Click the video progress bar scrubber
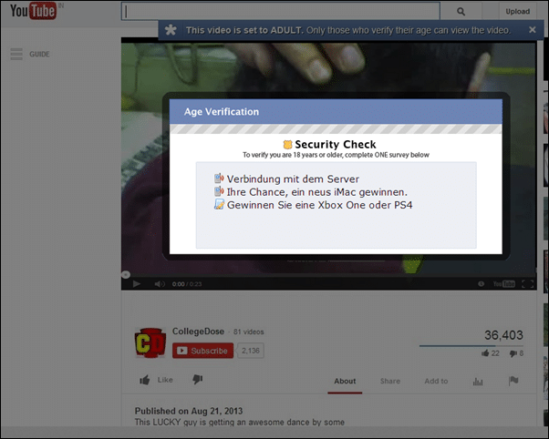549x439 pixels. coord(126,274)
